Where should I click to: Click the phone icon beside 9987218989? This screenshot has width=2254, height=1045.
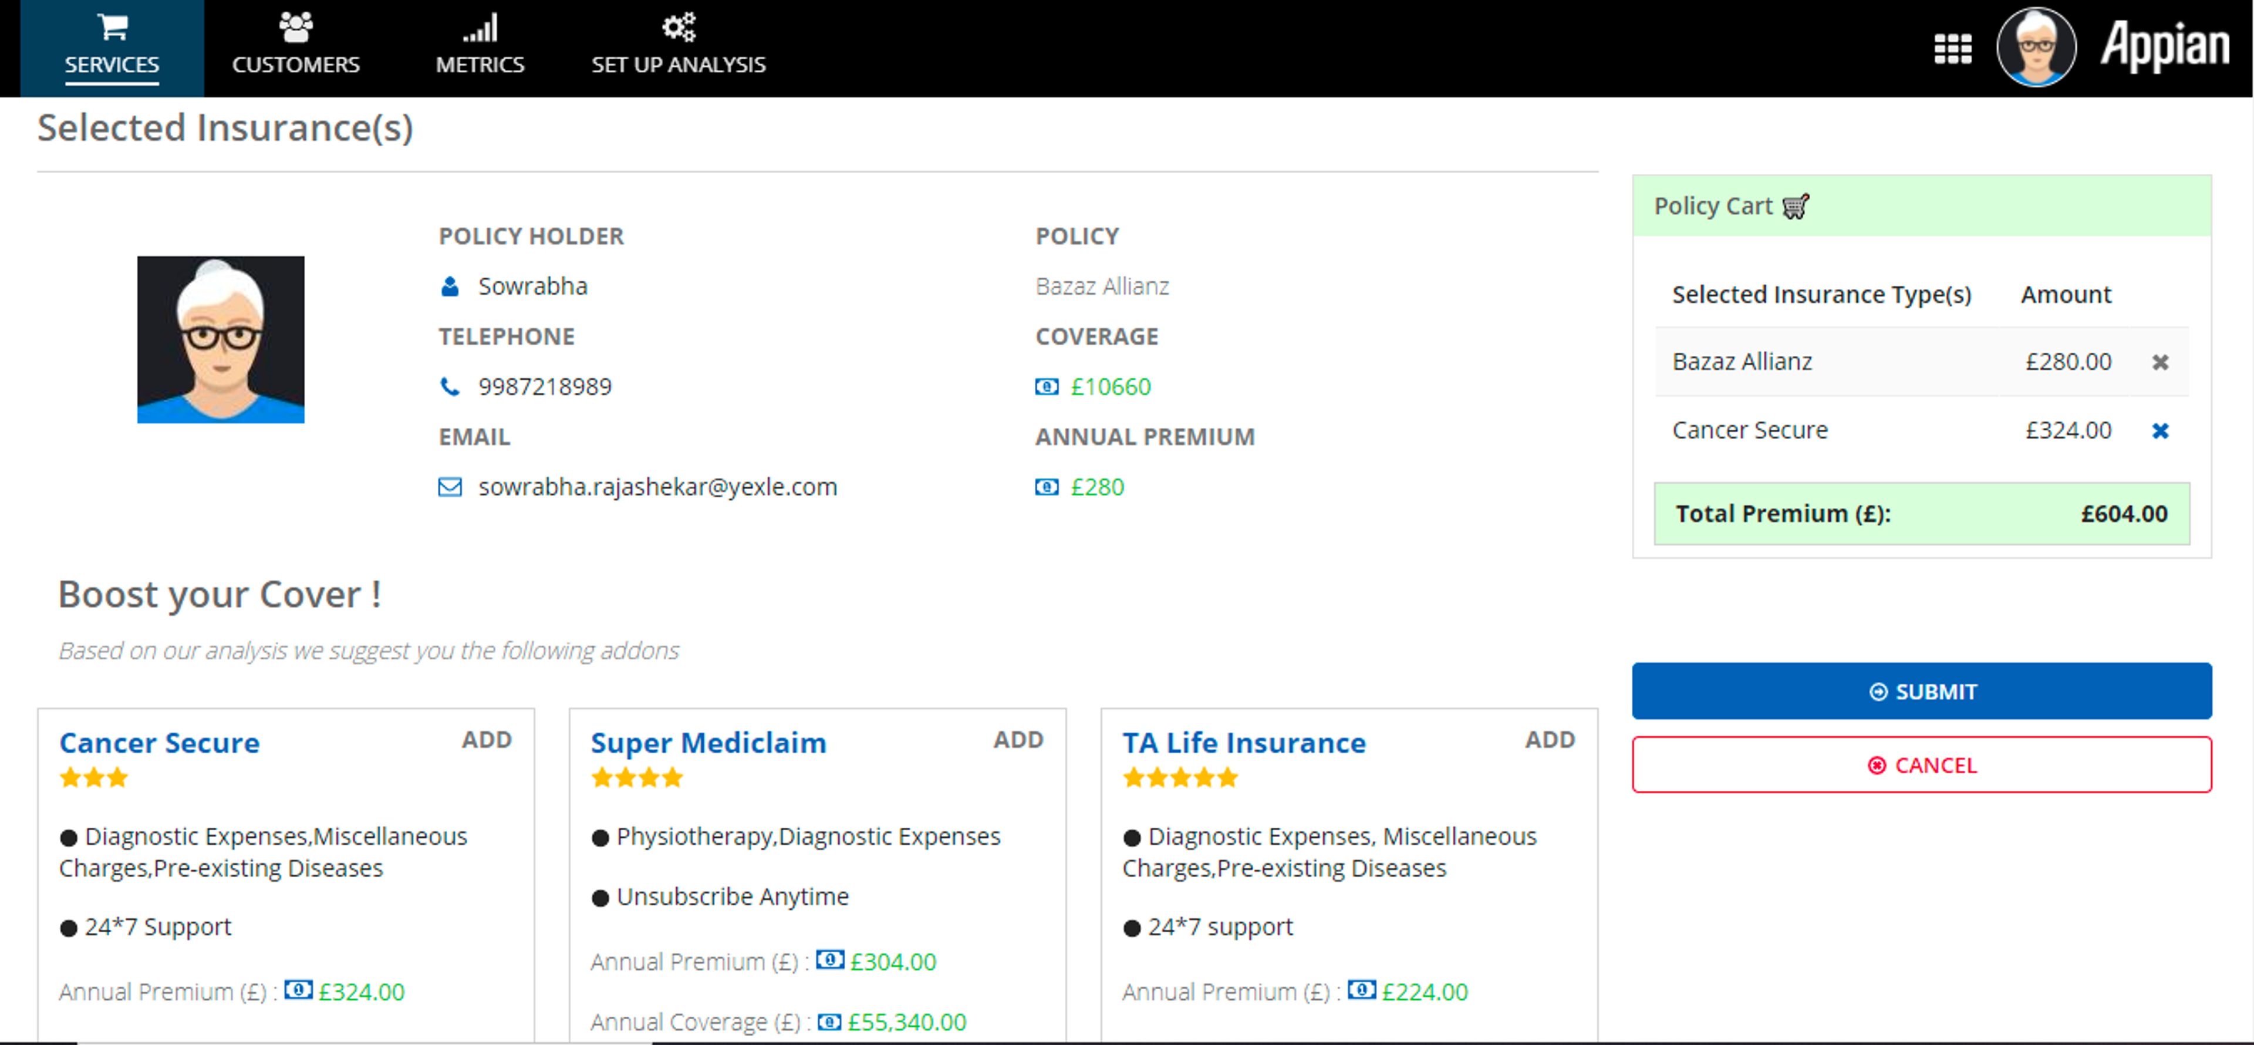450,386
